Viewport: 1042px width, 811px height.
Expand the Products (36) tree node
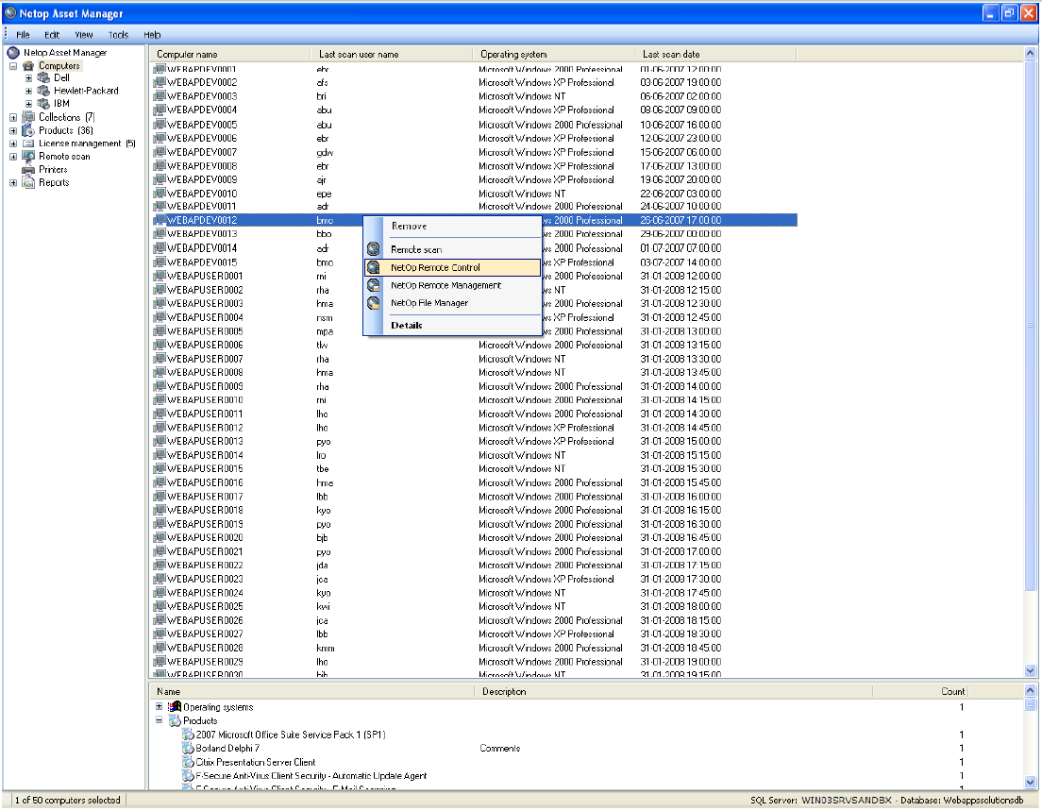click(x=13, y=131)
